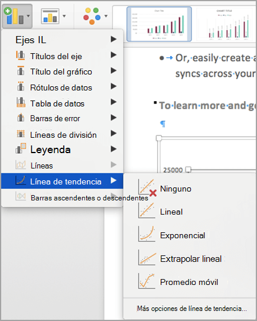Apply the Exponencial trendline icon
Image resolution: width=257 pixels, height=321 pixels.
pos(147,234)
